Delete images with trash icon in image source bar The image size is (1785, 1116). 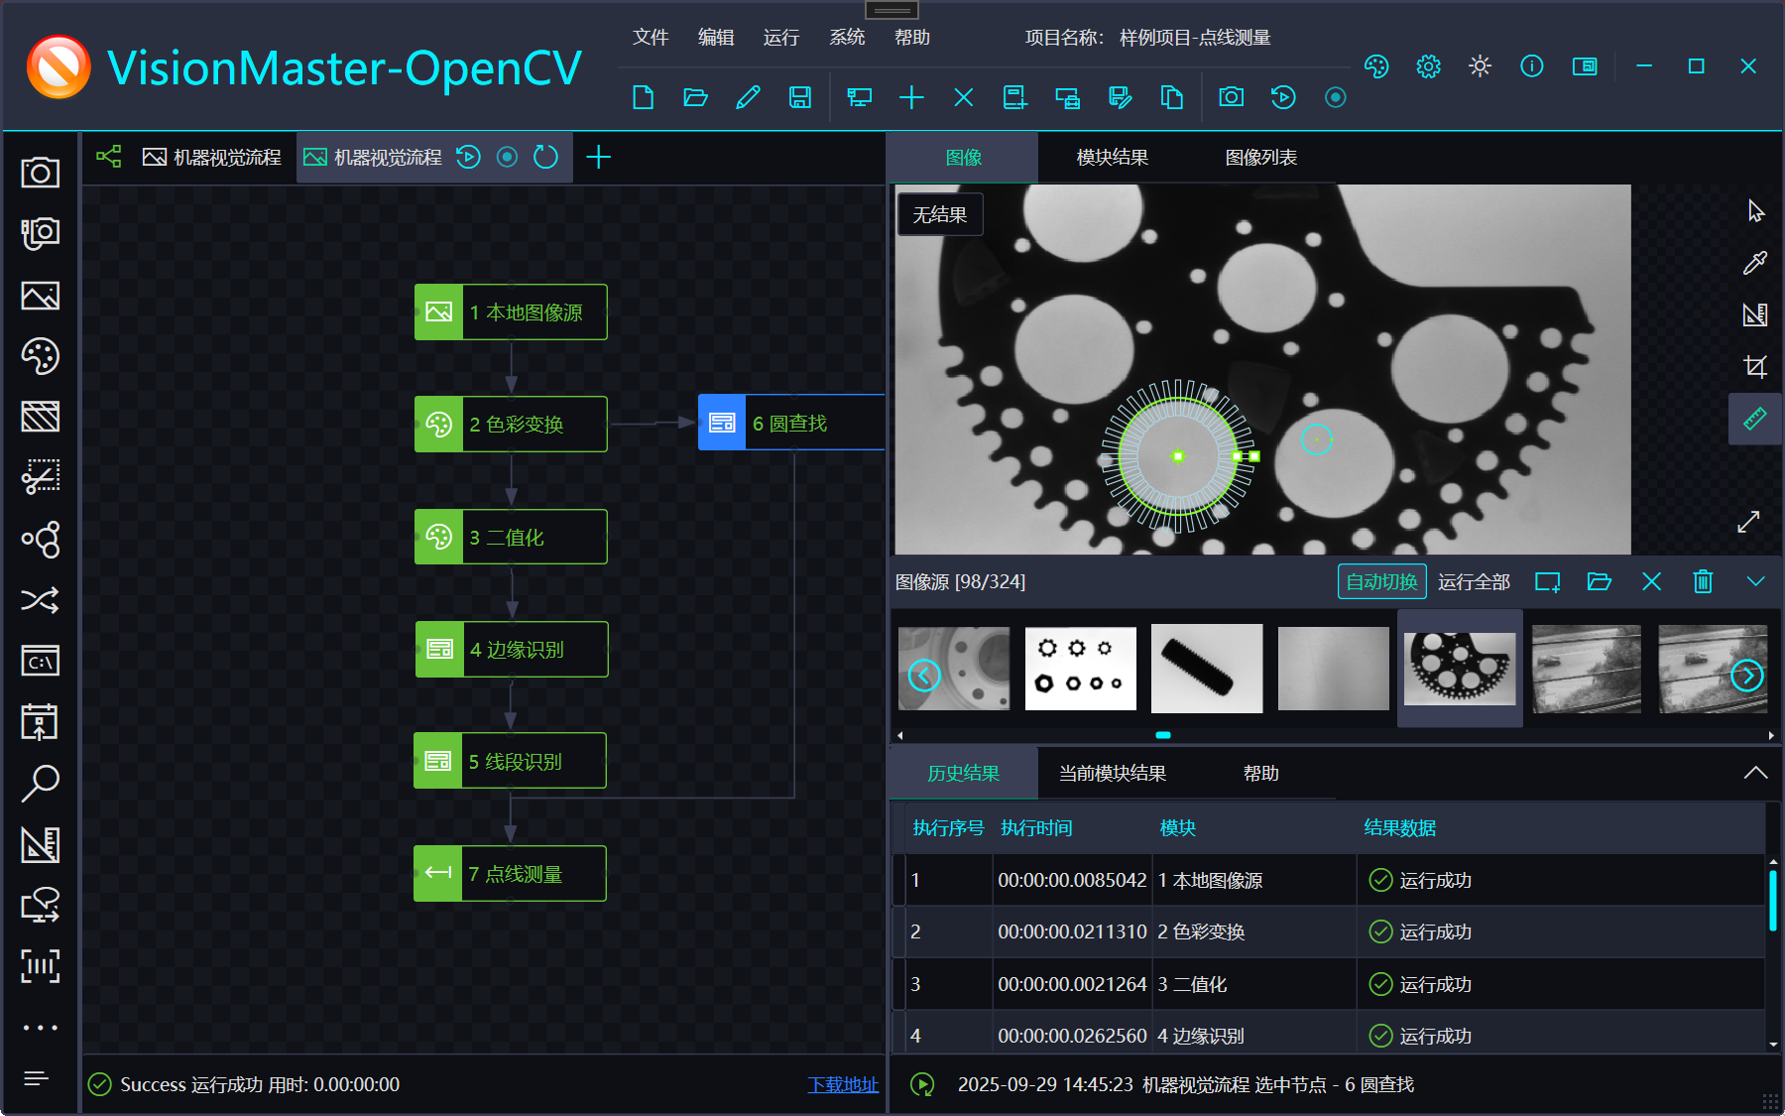coord(1703,581)
